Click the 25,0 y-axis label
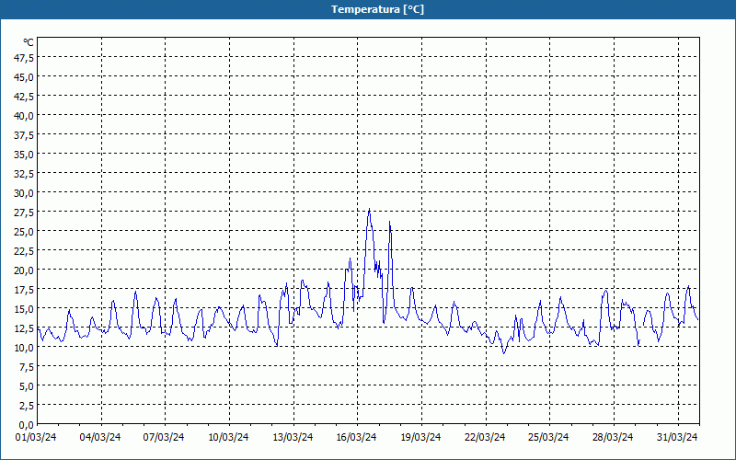Screen dimensions: 736x460 [25, 232]
